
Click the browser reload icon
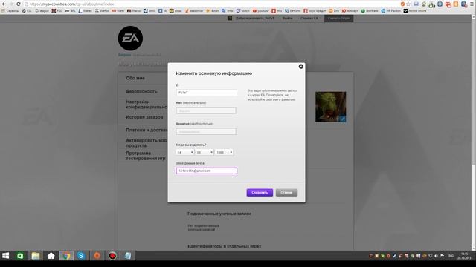click(x=18, y=4)
